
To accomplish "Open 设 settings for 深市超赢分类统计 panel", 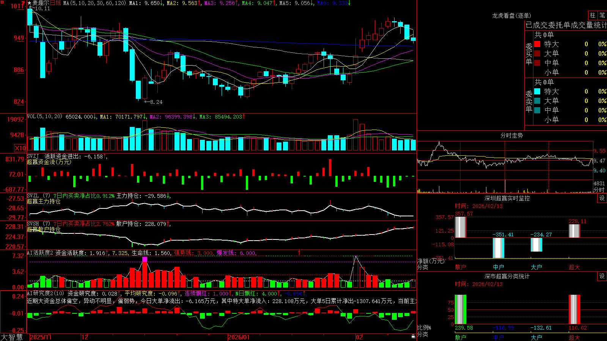I will pyautogui.click(x=602, y=276).
